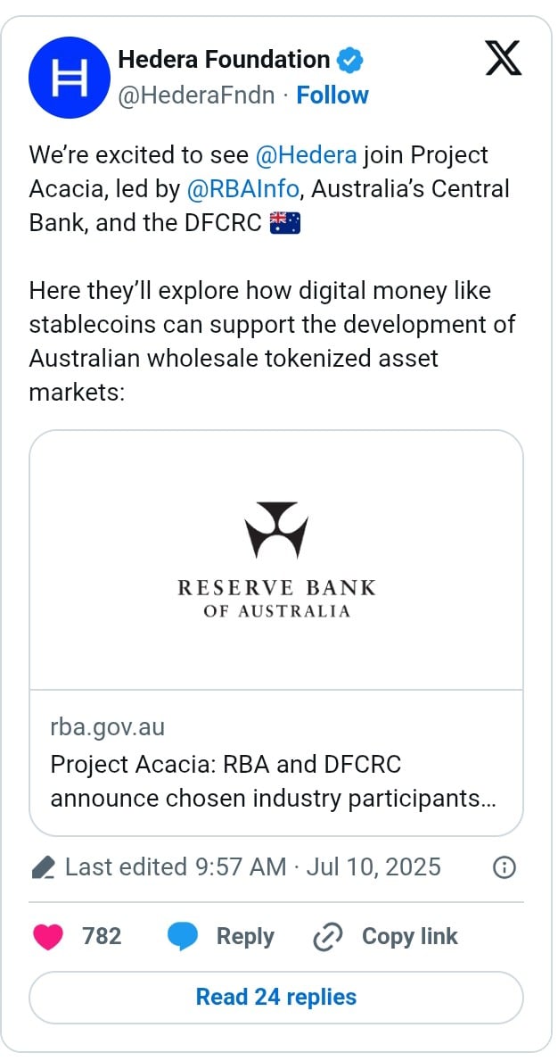This screenshot has width=558, height=1061.
Task: Click the Read 24 replies button
Action: [276, 998]
